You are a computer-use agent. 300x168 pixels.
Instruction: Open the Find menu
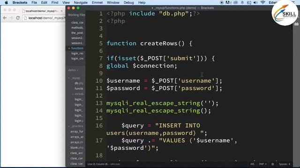point(55,2)
